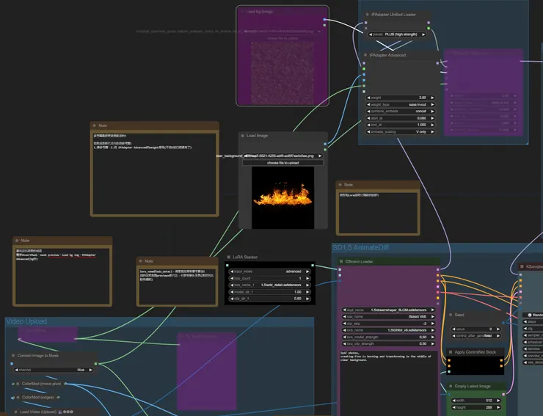Click the Note text area next to LoRA Stacker
Image resolution: width=543 pixels, height=416 pixels.
(x=177, y=286)
